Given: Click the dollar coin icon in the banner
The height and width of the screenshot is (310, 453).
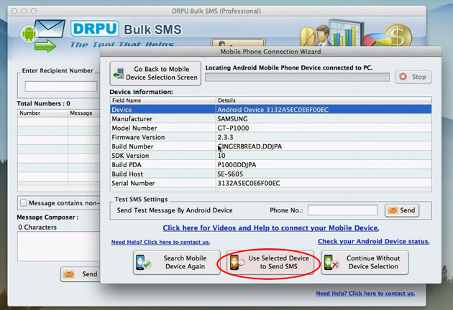Looking at the screenshot, I should point(398,36).
